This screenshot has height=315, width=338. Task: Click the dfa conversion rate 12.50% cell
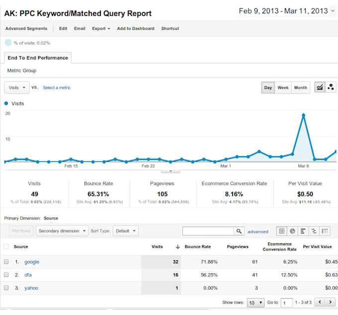[x=289, y=275]
